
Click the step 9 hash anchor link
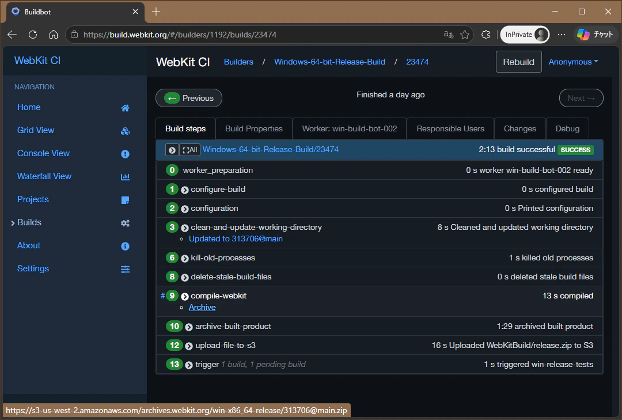(162, 296)
